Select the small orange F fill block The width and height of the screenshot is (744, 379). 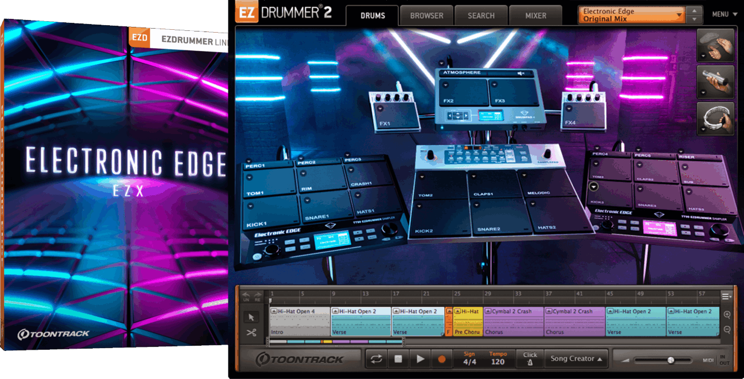click(449, 321)
